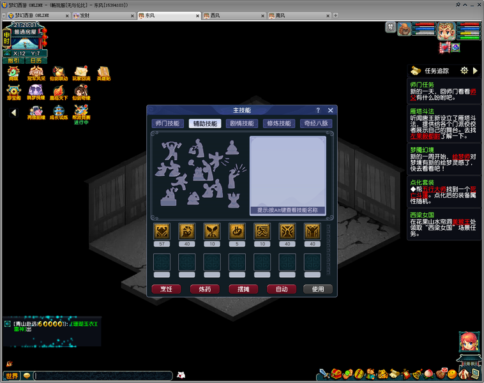Screen dimensions: 484x383
Task: Click the 师门任务 quest title
Action: [x=422, y=84]
